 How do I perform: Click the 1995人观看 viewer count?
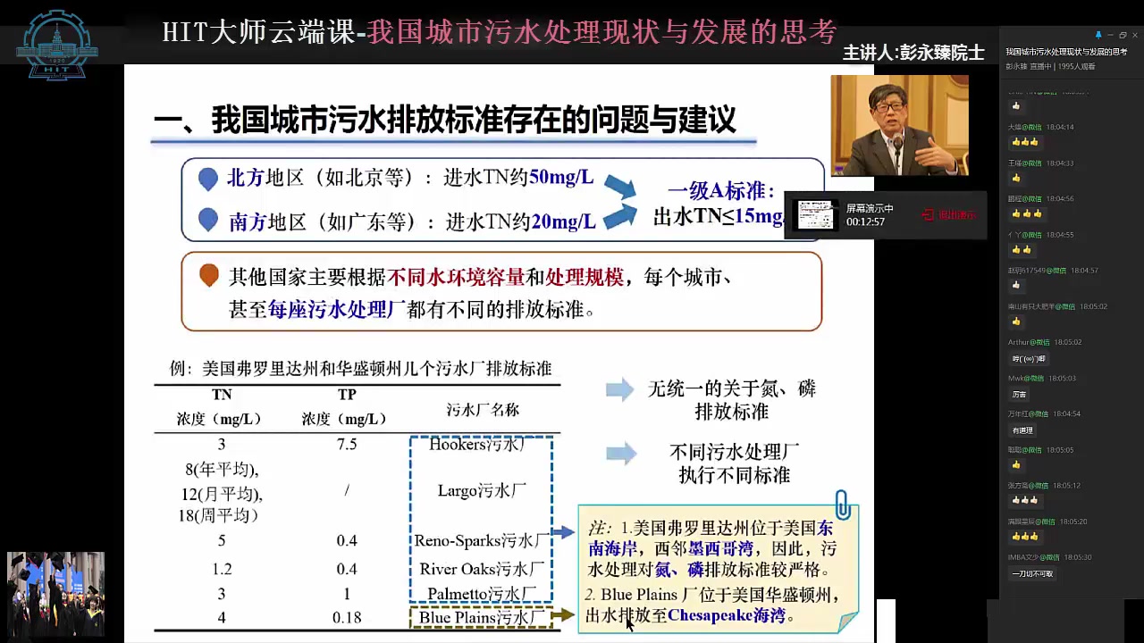click(x=1075, y=66)
